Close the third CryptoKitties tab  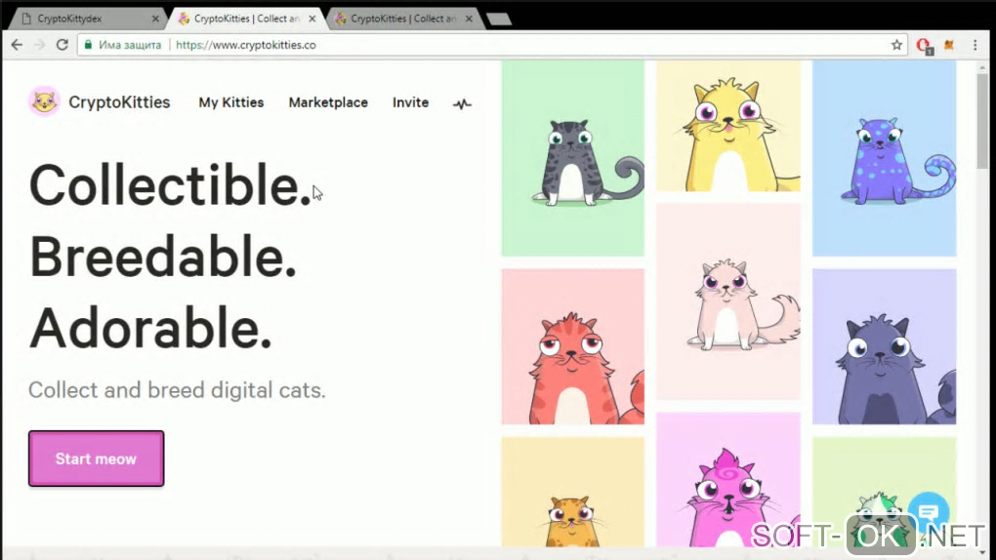[x=469, y=20]
